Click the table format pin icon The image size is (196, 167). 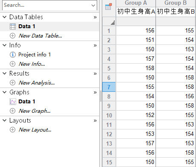click(x=109, y=6)
